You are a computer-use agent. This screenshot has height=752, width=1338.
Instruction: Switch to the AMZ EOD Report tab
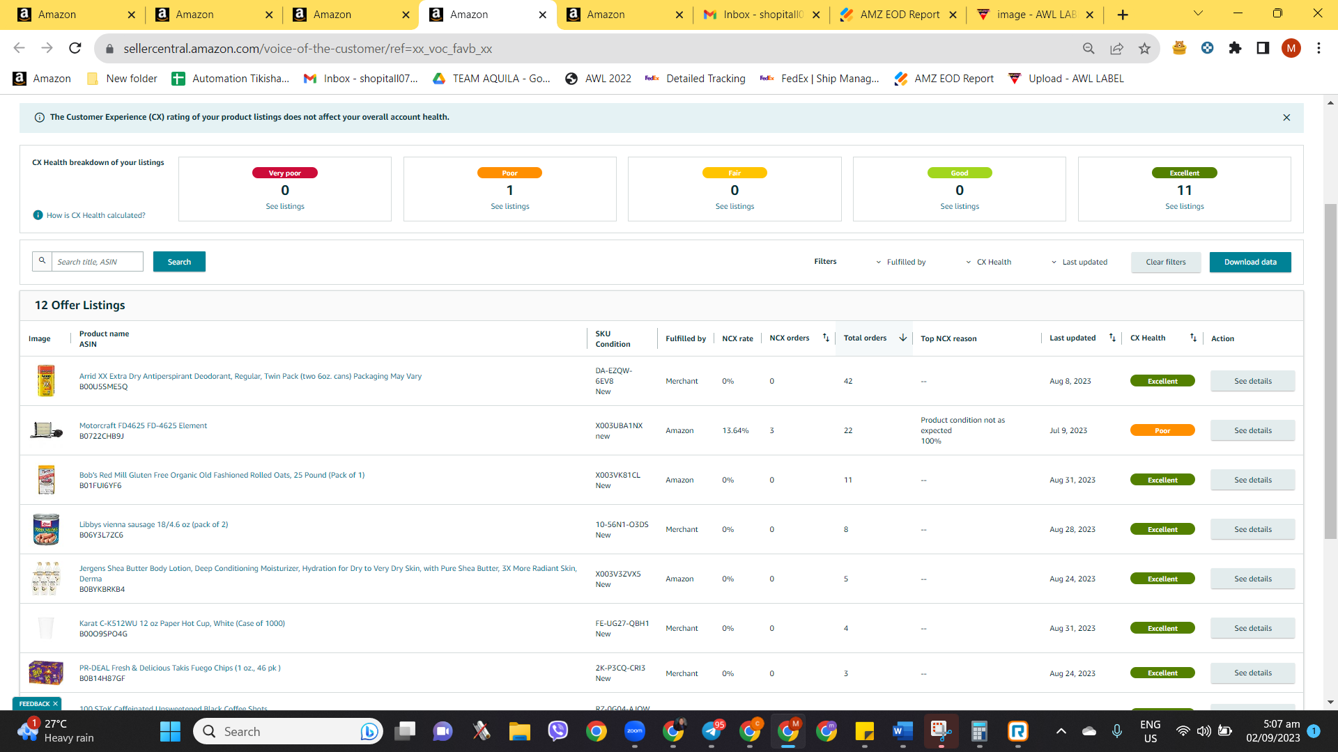click(x=898, y=15)
